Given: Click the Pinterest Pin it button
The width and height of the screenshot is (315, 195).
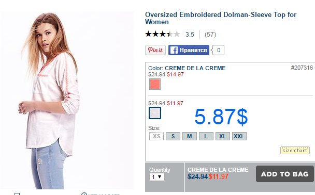Looking at the screenshot, I should tap(155, 50).
